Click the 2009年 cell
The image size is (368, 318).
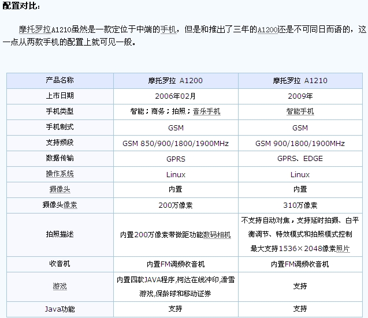(x=300, y=96)
